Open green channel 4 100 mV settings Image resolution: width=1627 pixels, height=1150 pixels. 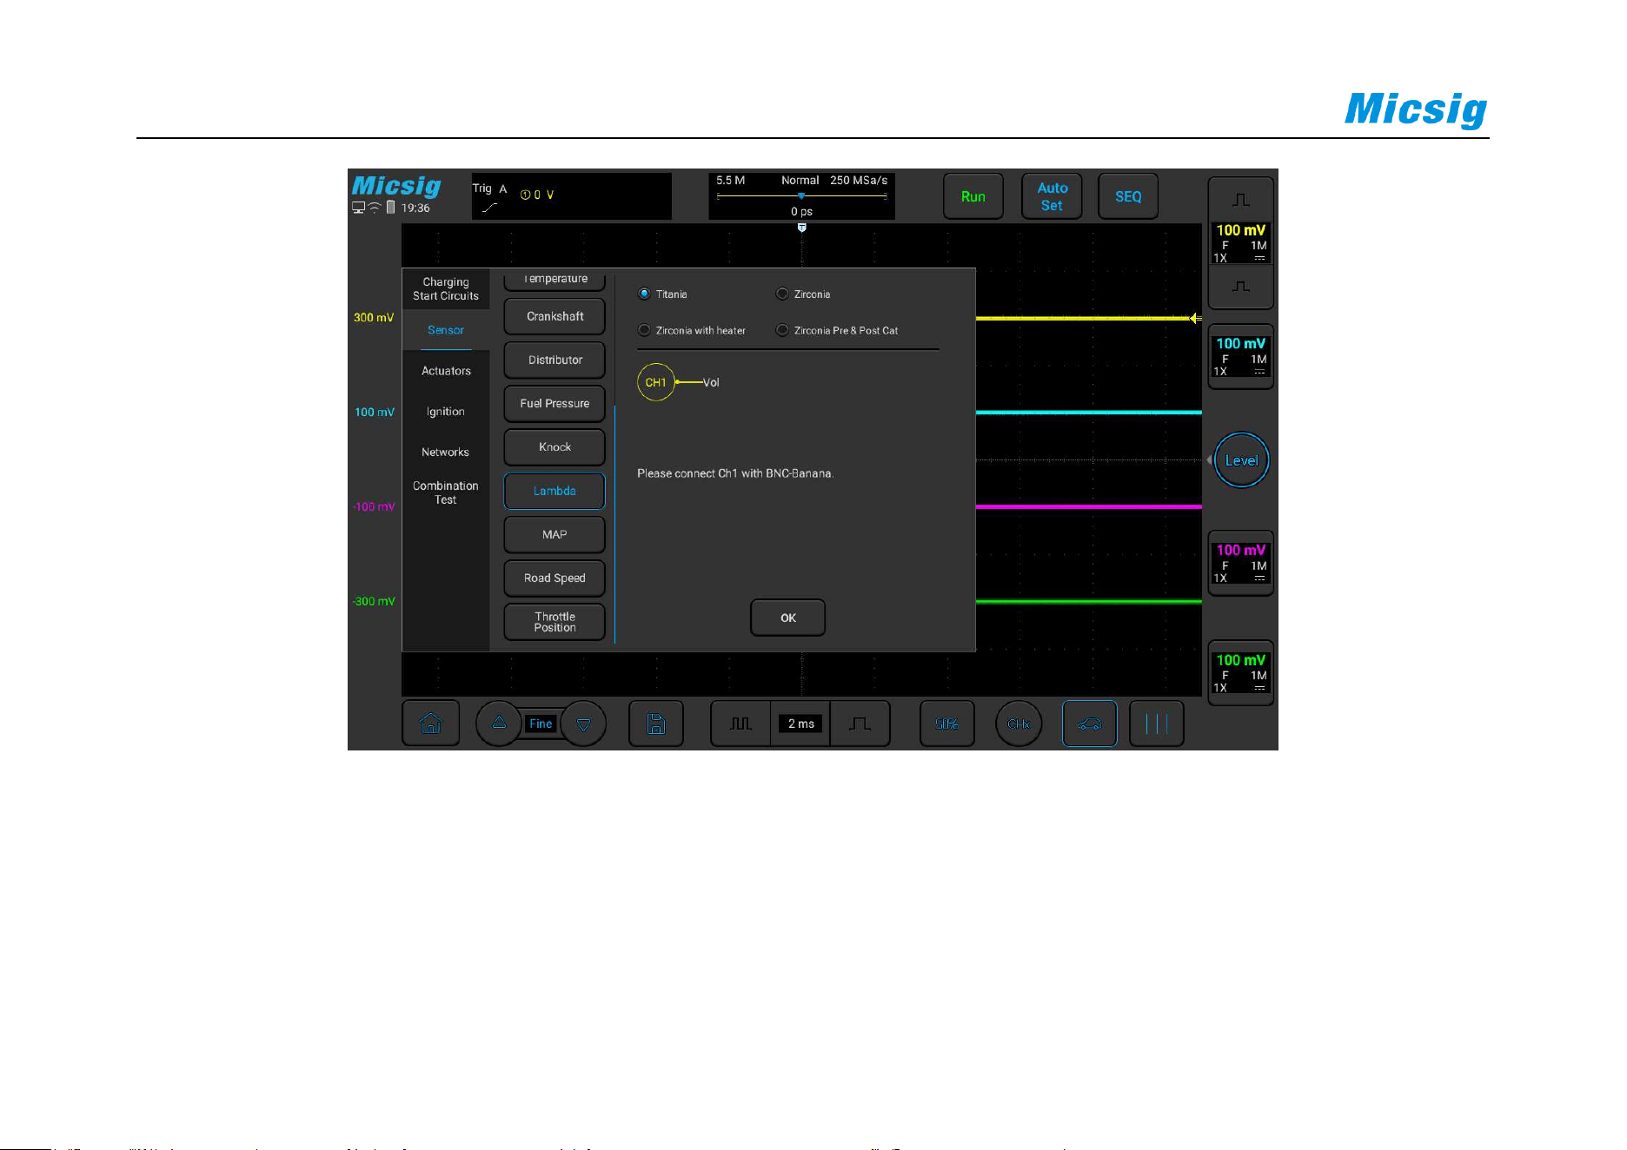pos(1241,672)
